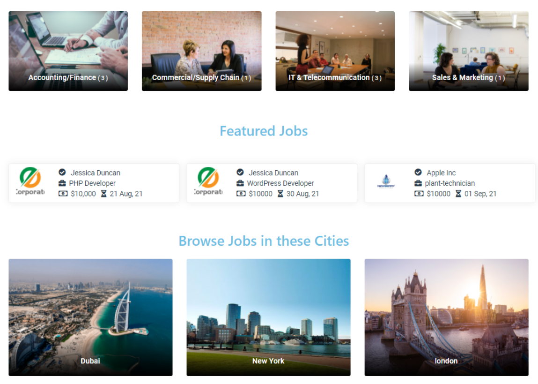Click the Corporate logo on WordPress Developer card
This screenshot has width=538, height=384.
click(208, 181)
